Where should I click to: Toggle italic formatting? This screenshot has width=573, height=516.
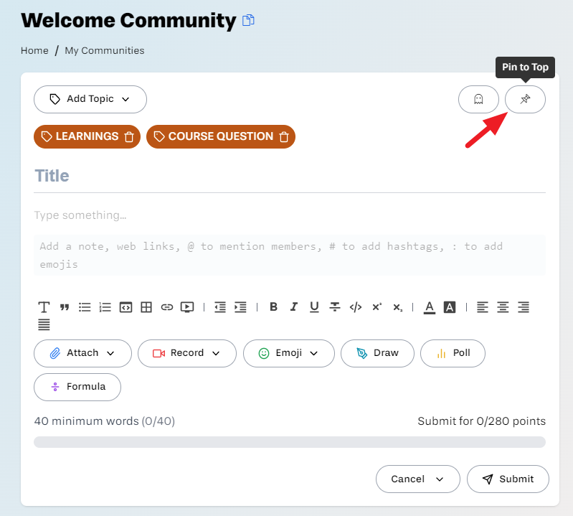pos(294,307)
